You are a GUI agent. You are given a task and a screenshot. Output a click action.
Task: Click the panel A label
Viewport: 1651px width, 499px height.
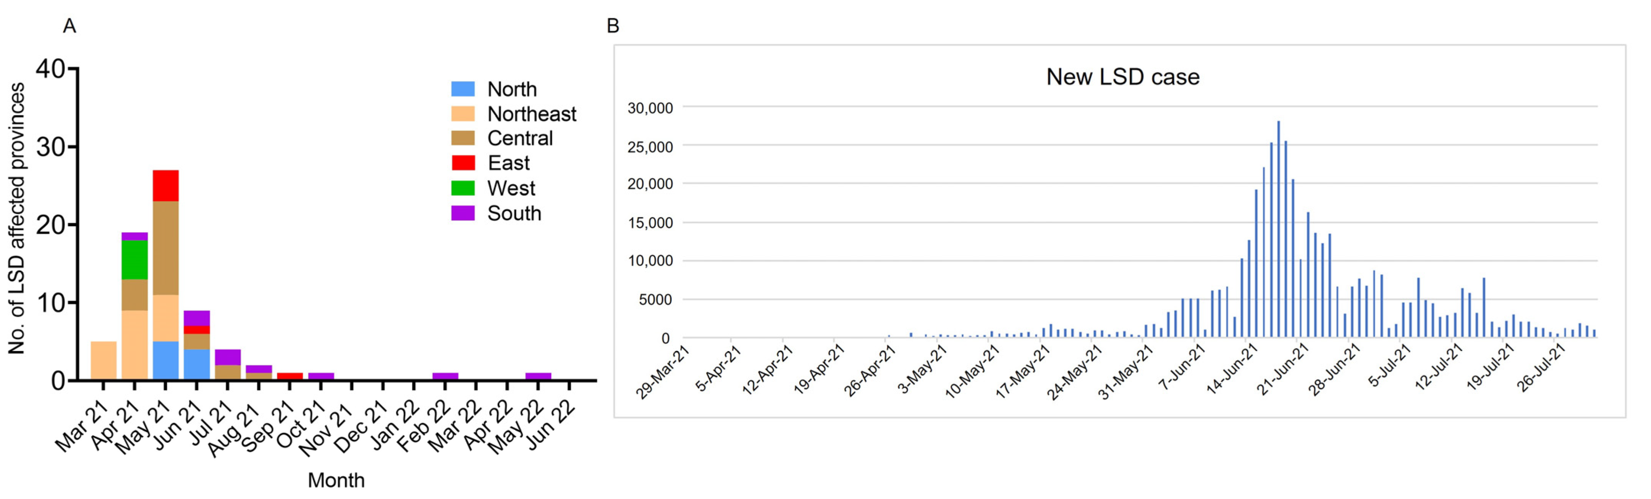click(69, 26)
